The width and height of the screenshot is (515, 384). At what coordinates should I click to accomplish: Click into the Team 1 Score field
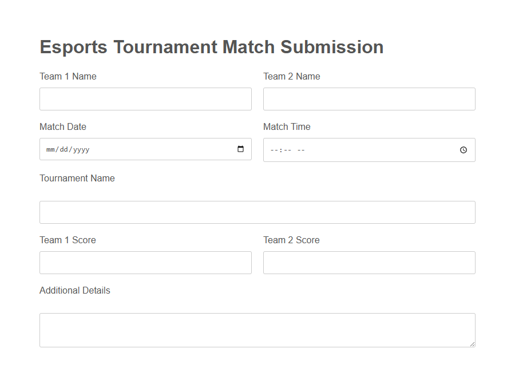(x=145, y=262)
